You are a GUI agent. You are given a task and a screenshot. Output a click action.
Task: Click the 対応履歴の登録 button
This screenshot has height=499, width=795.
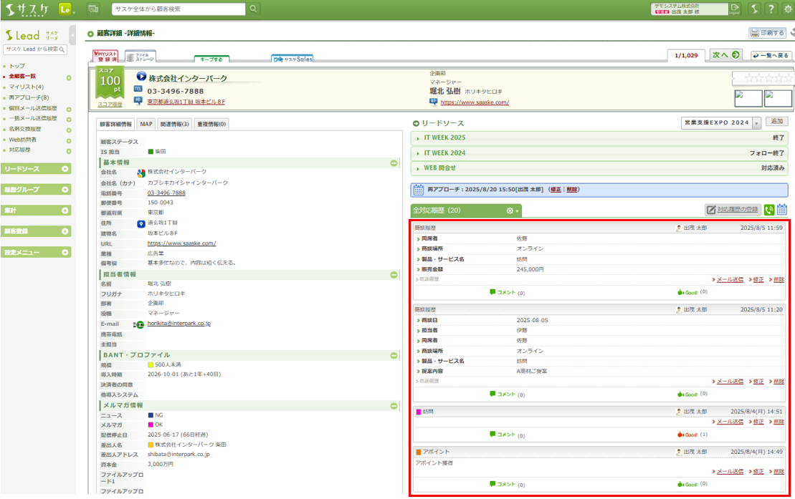pos(733,210)
